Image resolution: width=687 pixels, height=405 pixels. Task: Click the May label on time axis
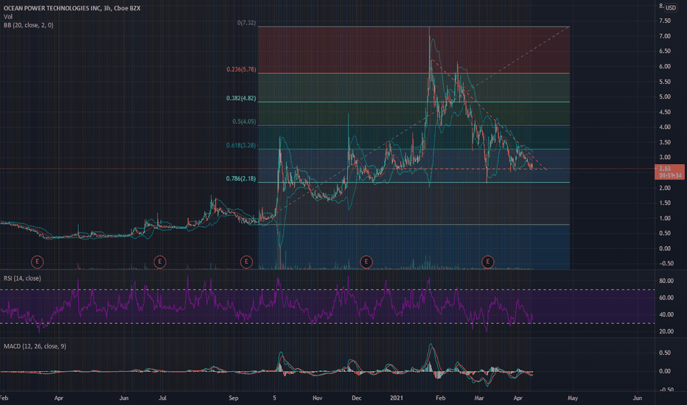(573, 398)
